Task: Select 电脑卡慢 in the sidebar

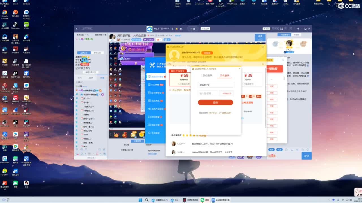Action: (x=156, y=125)
